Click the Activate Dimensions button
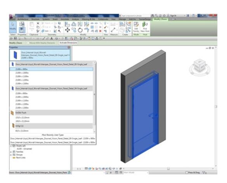 coord(68,43)
